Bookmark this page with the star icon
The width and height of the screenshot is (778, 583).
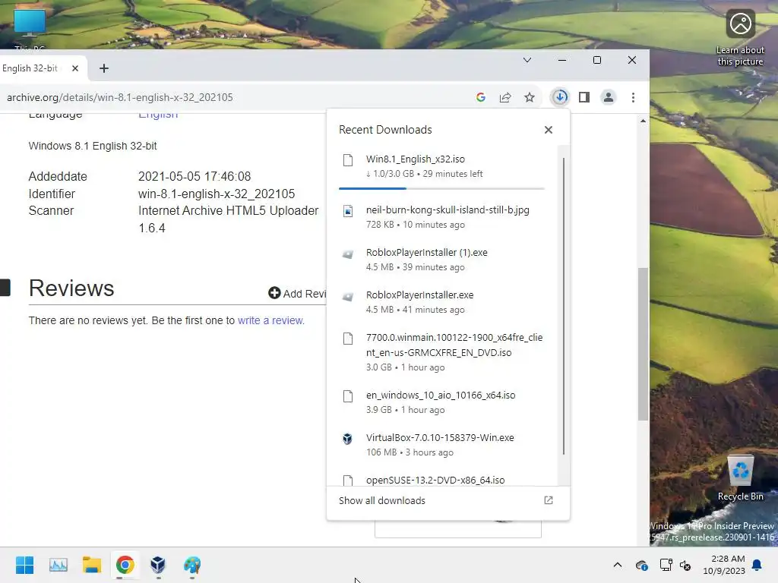pos(530,97)
